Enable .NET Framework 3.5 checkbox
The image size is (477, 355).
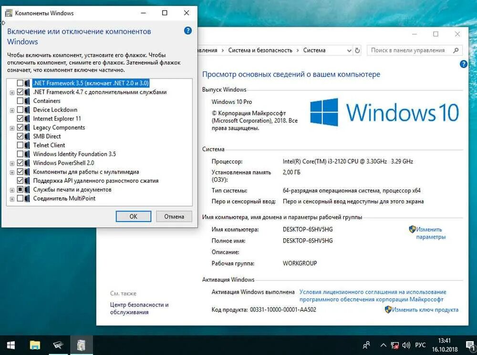(20, 83)
